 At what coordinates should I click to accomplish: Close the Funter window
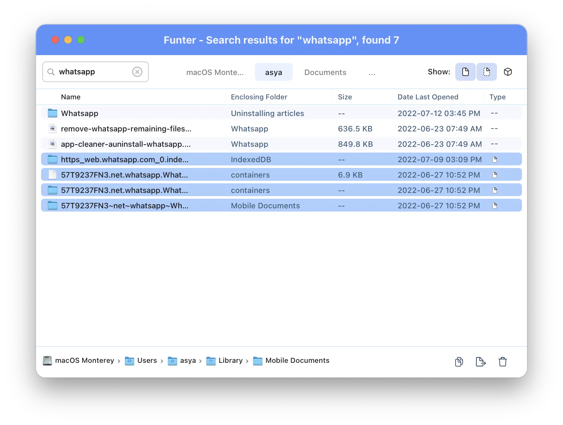click(55, 40)
